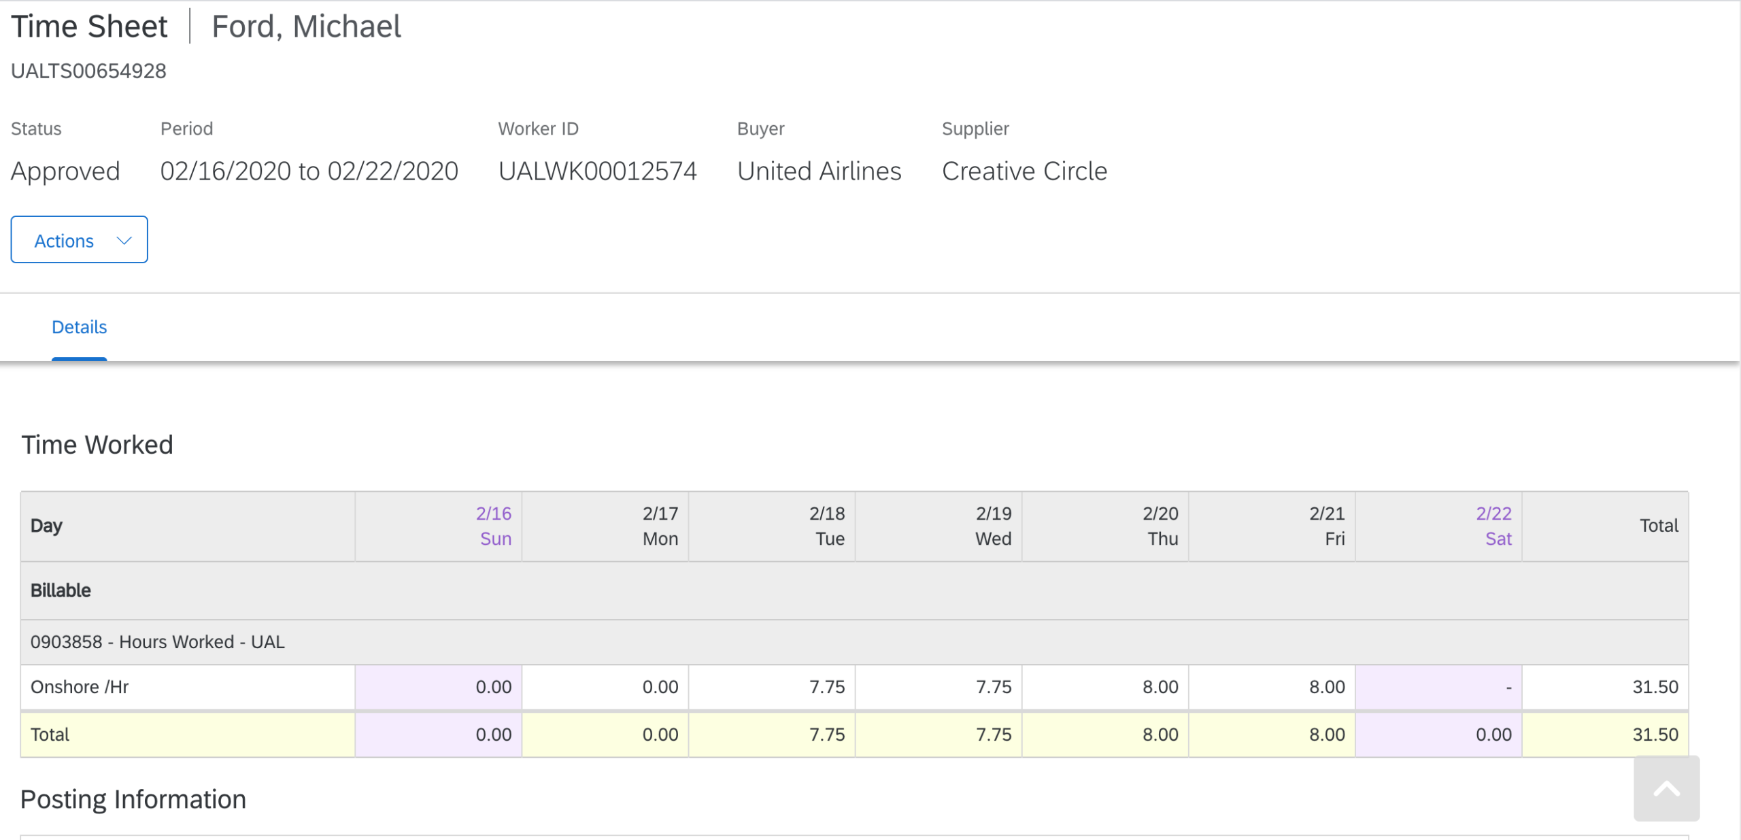1741x840 pixels.
Task: Click the Billable section header row
Action: coord(61,590)
